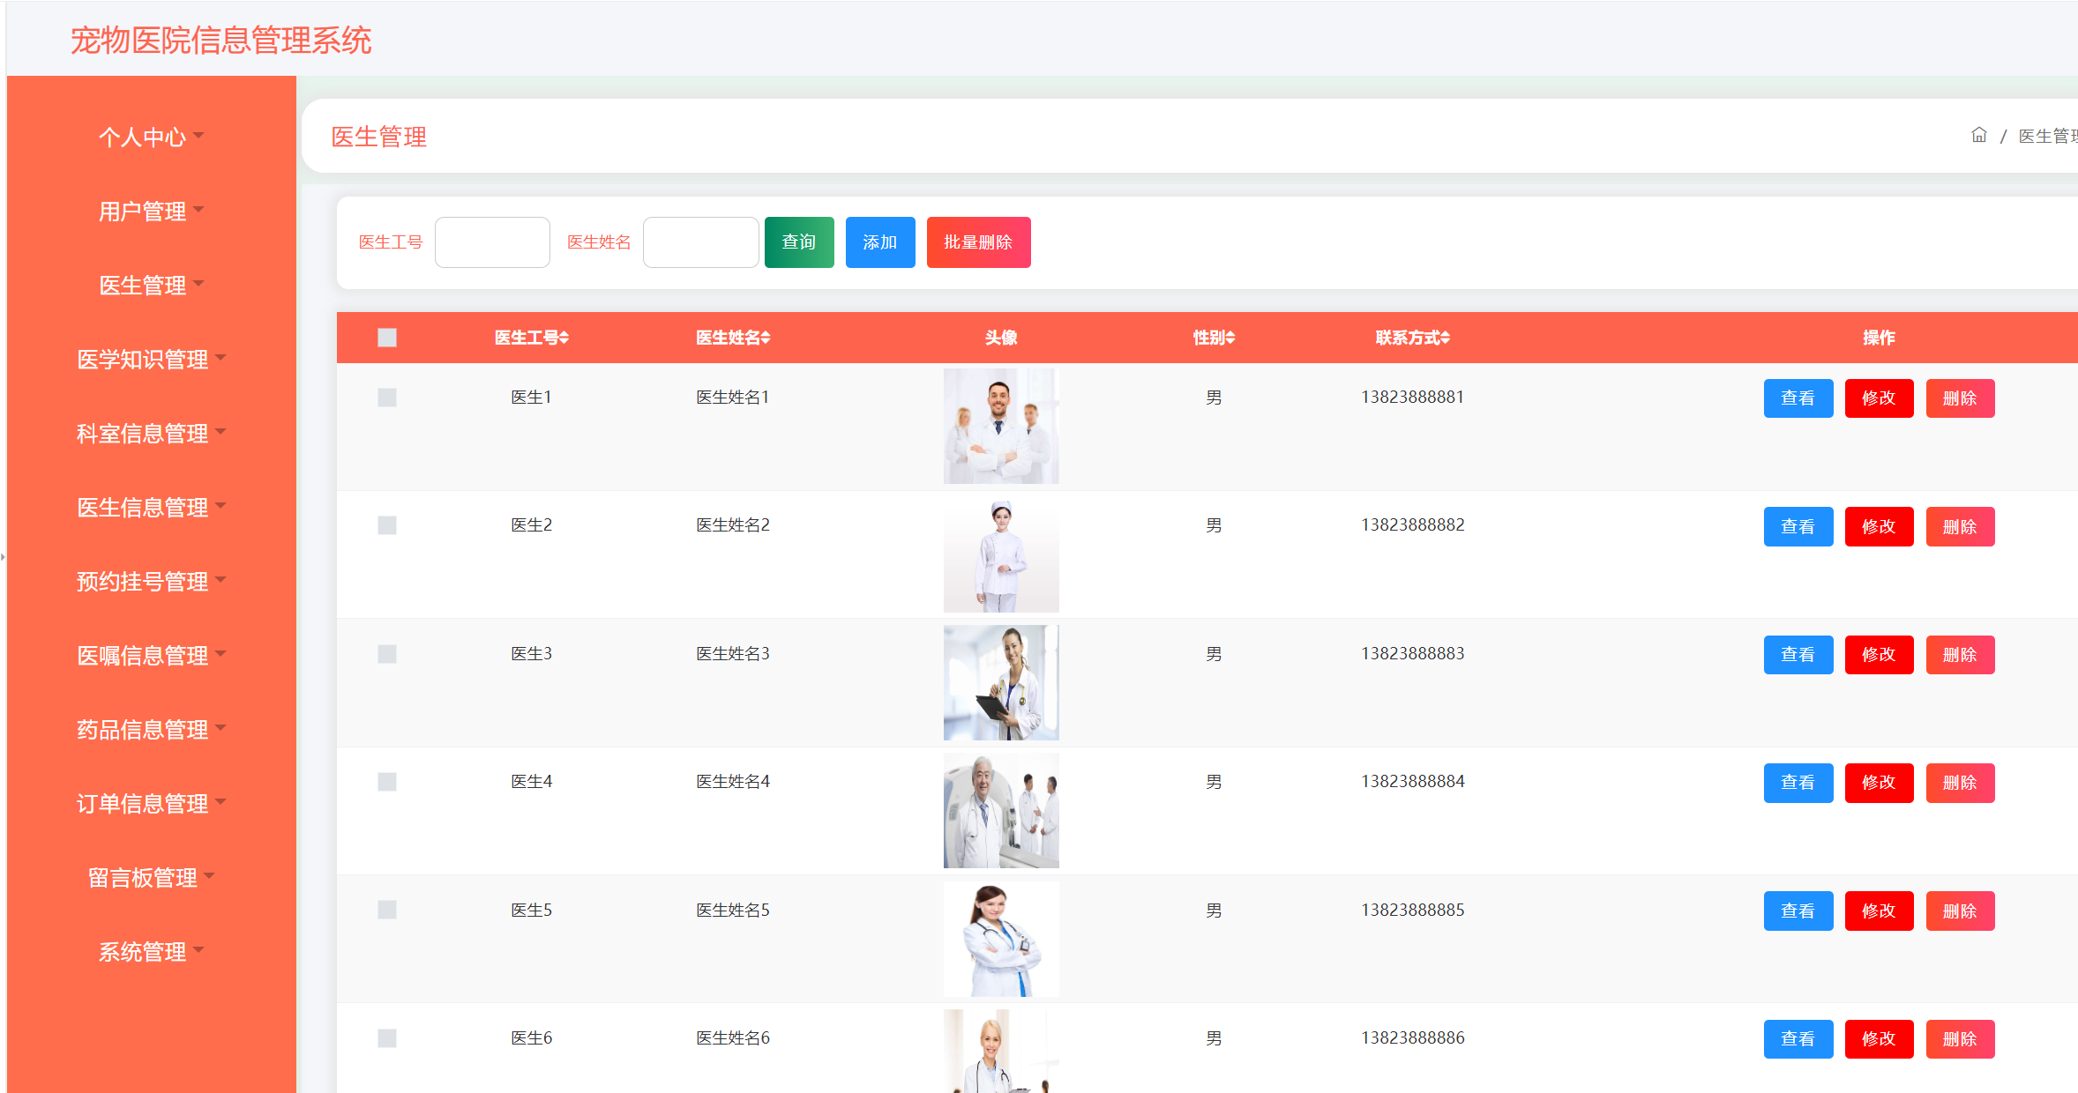Image resolution: width=2078 pixels, height=1093 pixels.
Task: Check the row checkbox for 医生5
Action: pyautogui.click(x=387, y=910)
